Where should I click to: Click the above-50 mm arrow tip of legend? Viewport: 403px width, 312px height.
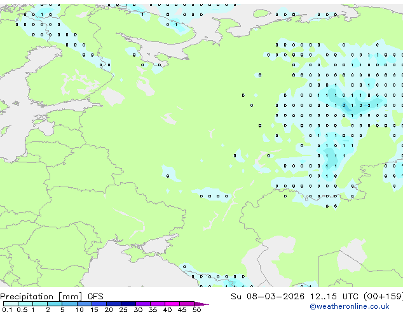[x=201, y=304]
